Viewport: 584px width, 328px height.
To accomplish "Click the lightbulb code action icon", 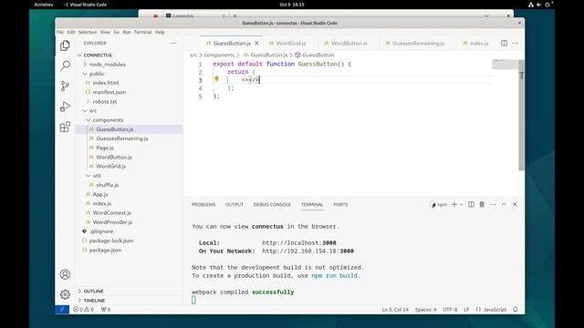I will [x=216, y=79].
